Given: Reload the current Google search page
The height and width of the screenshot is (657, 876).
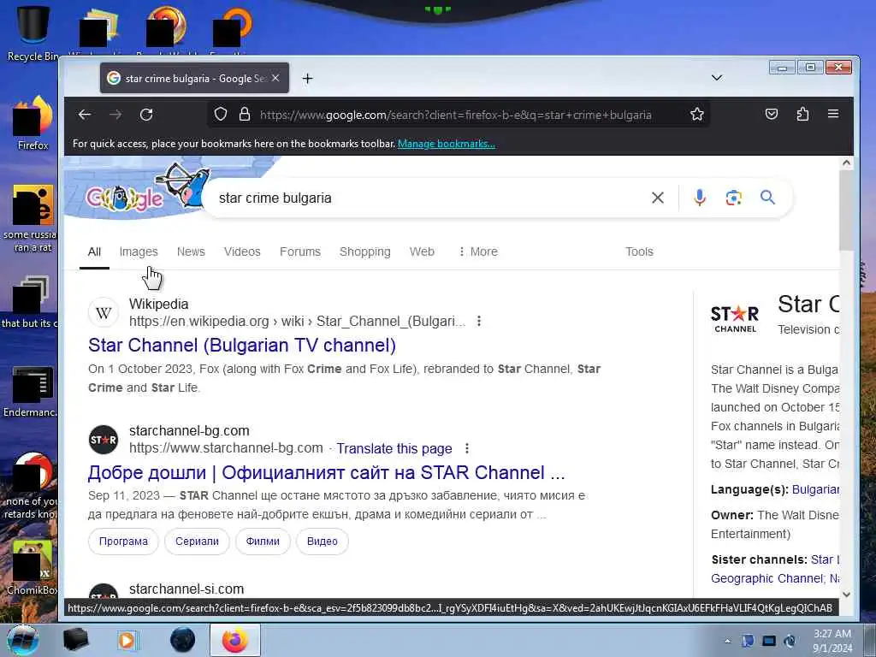Looking at the screenshot, I should coord(146,115).
